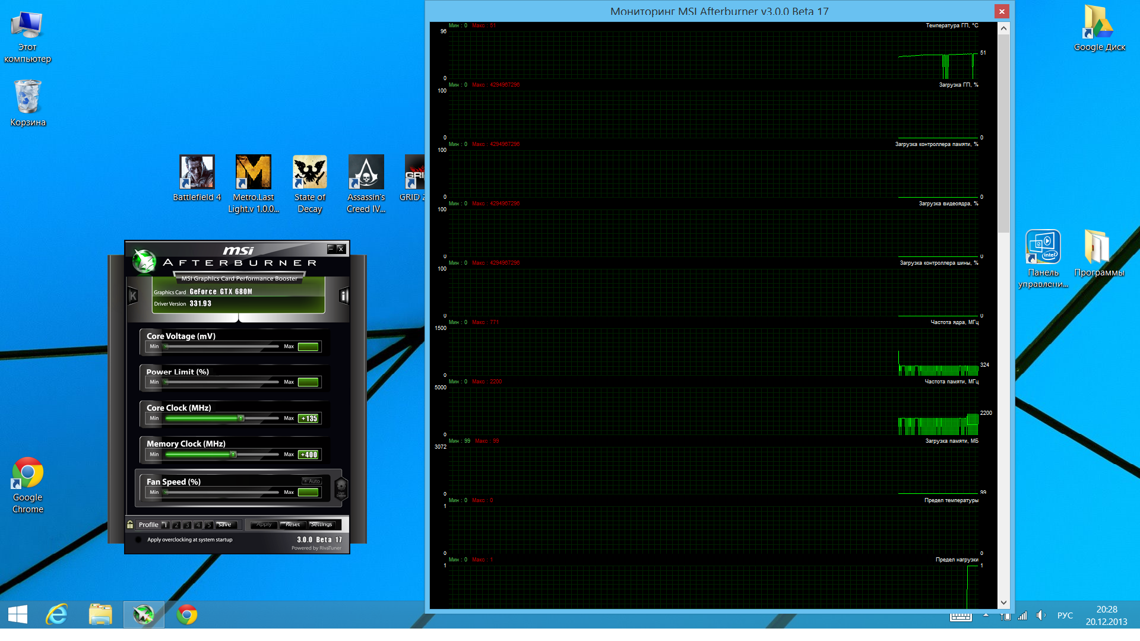Select the Google Chrome desktop shortcut
The height and width of the screenshot is (641, 1140).
pyautogui.click(x=27, y=485)
